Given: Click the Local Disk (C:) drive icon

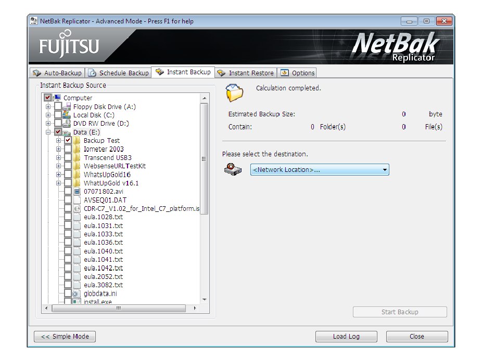Looking at the screenshot, I should [67, 115].
